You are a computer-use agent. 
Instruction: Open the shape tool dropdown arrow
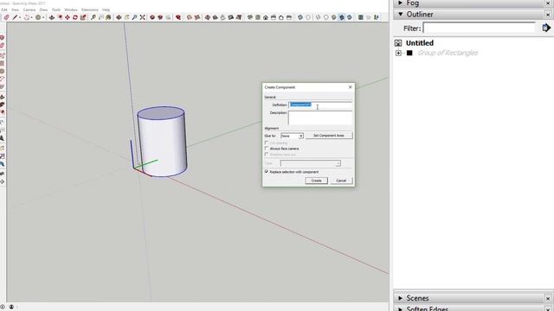click(x=43, y=17)
